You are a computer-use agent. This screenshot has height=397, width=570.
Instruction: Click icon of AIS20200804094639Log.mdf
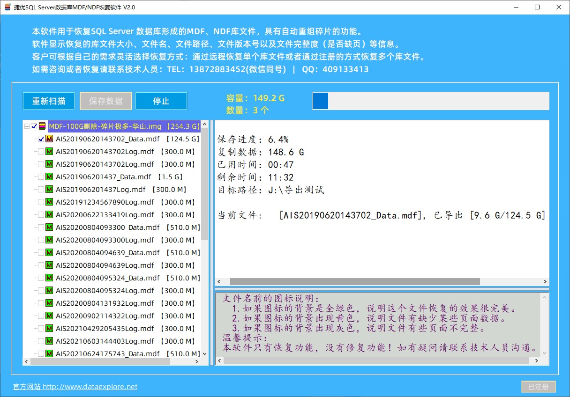[x=49, y=265]
